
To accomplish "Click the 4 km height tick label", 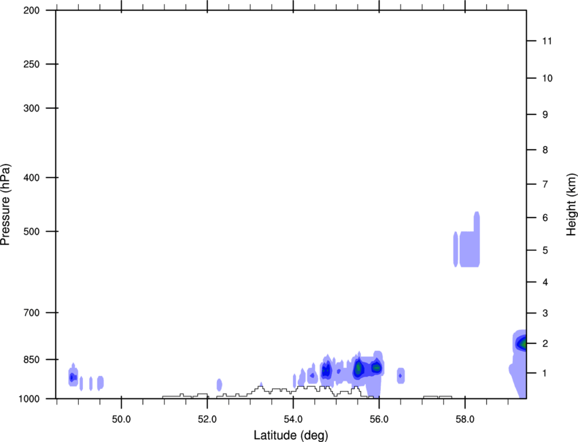I will point(545,282).
